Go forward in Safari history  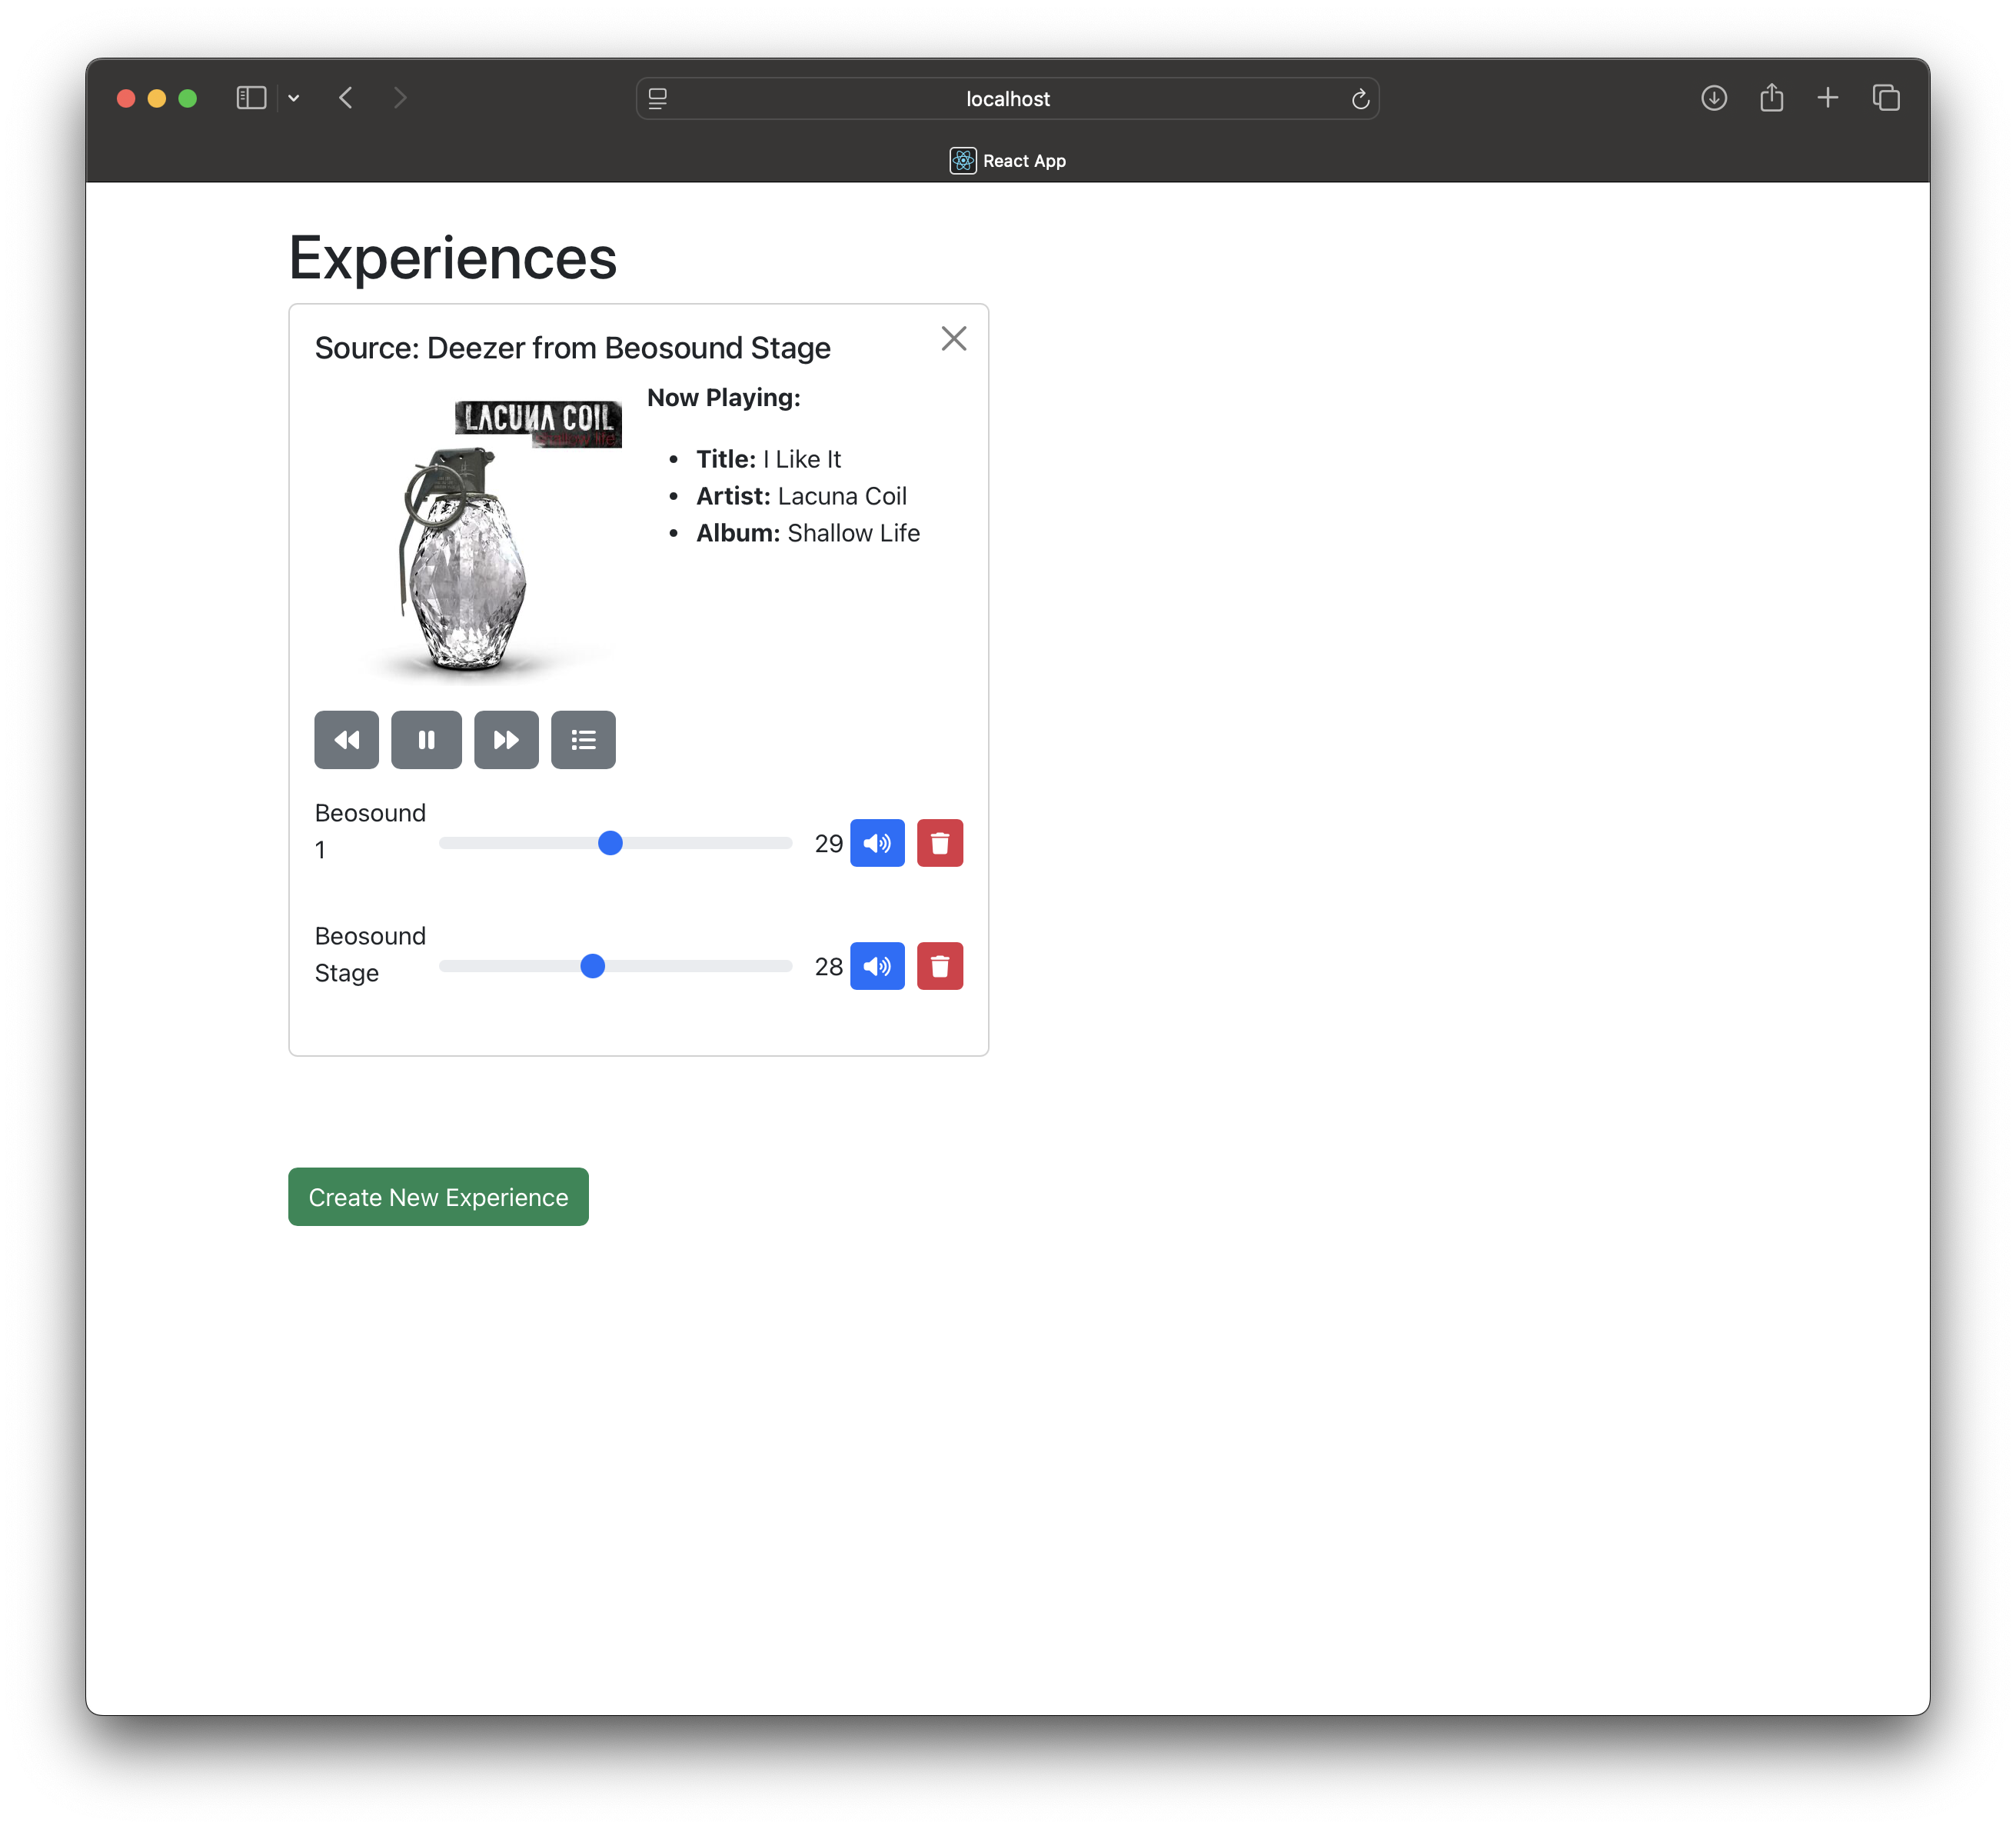400,98
